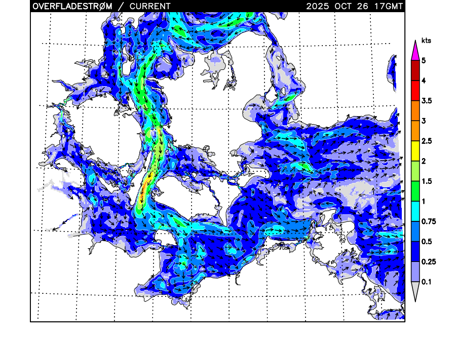Screen dimensions: 456x342
Task: Choose the dark blue legend swatch
Action: pos(415,252)
